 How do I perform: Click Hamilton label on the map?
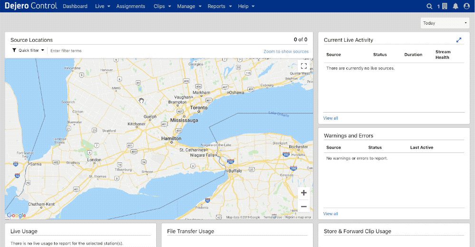[x=171, y=139]
